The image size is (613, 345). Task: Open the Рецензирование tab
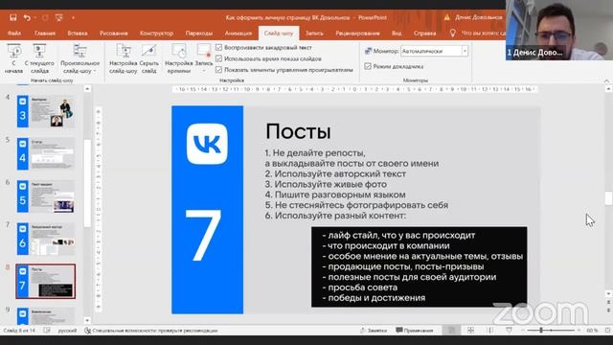[357, 34]
